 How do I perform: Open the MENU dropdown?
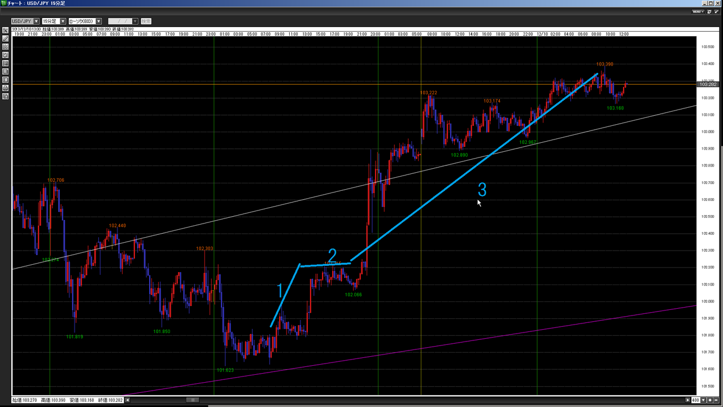(698, 12)
